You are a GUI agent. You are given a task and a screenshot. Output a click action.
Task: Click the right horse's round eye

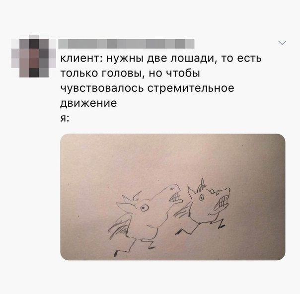pyautogui.click(x=202, y=197)
